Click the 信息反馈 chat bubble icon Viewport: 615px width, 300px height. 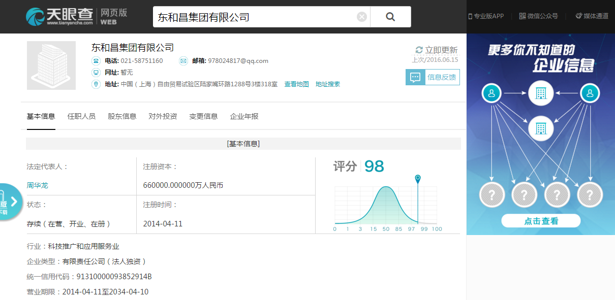415,78
